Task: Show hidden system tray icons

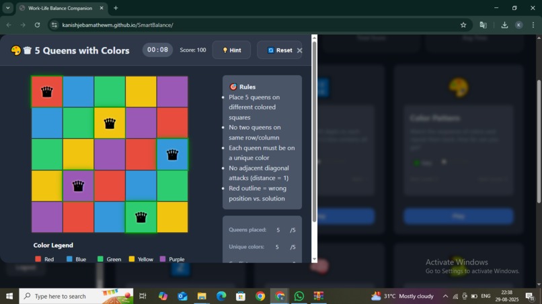Action: pyautogui.click(x=445, y=296)
